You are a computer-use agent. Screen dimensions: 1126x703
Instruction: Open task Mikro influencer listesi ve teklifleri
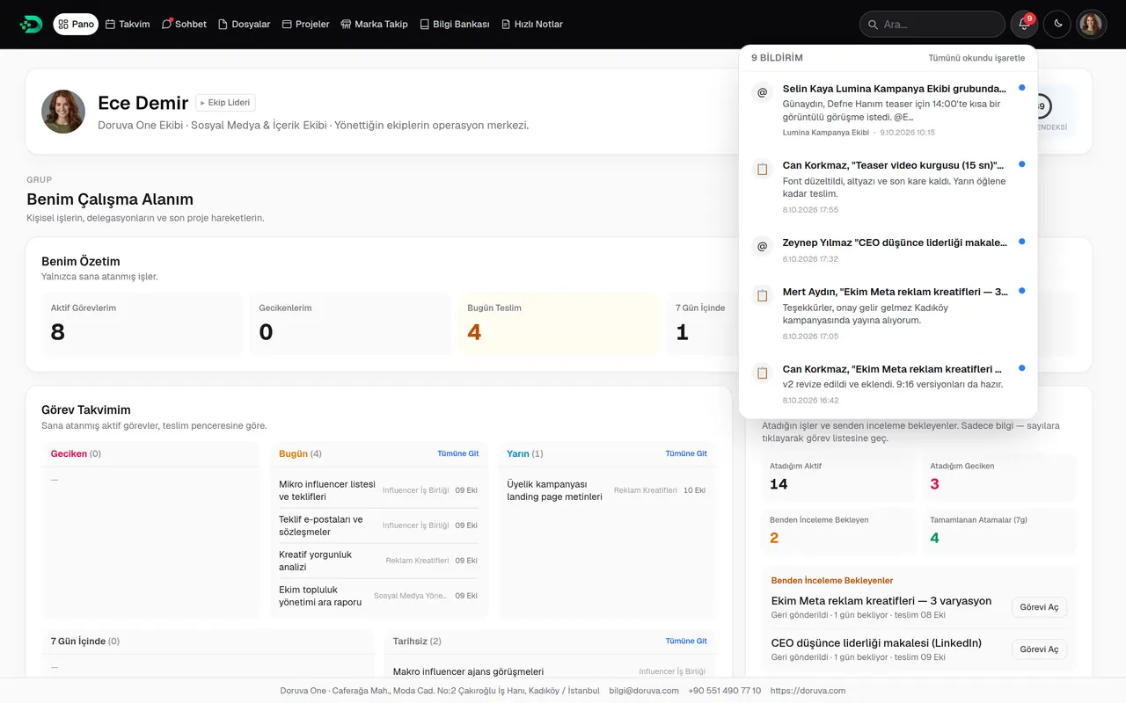tap(378, 490)
